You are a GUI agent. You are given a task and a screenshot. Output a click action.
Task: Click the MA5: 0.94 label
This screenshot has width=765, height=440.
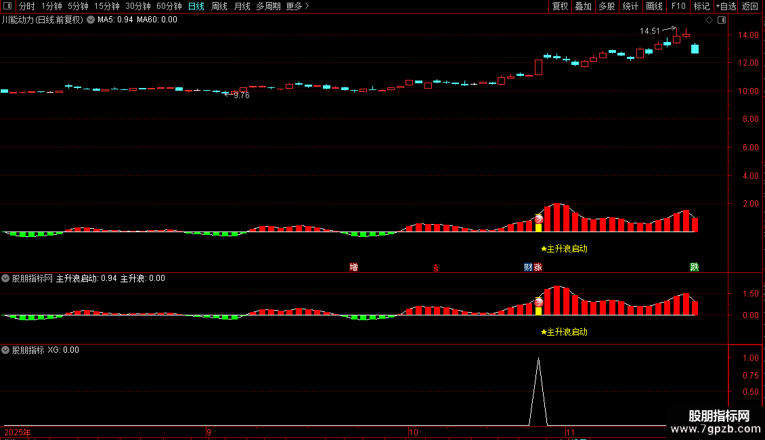pos(115,20)
